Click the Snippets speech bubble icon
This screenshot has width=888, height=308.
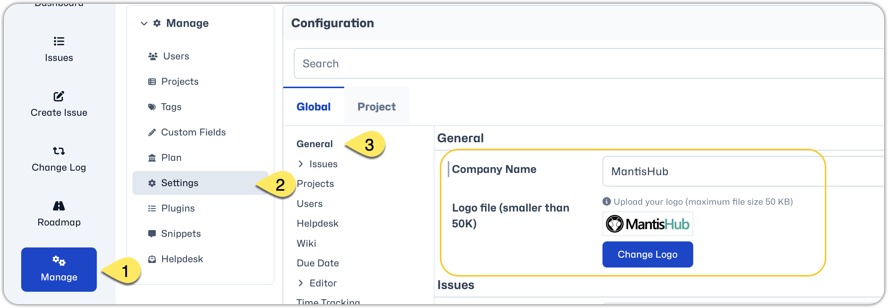click(x=152, y=234)
